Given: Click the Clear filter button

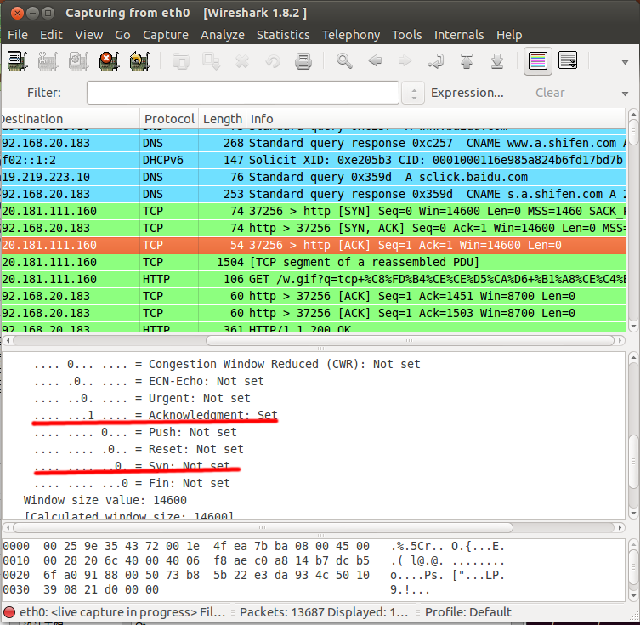Looking at the screenshot, I should (550, 93).
